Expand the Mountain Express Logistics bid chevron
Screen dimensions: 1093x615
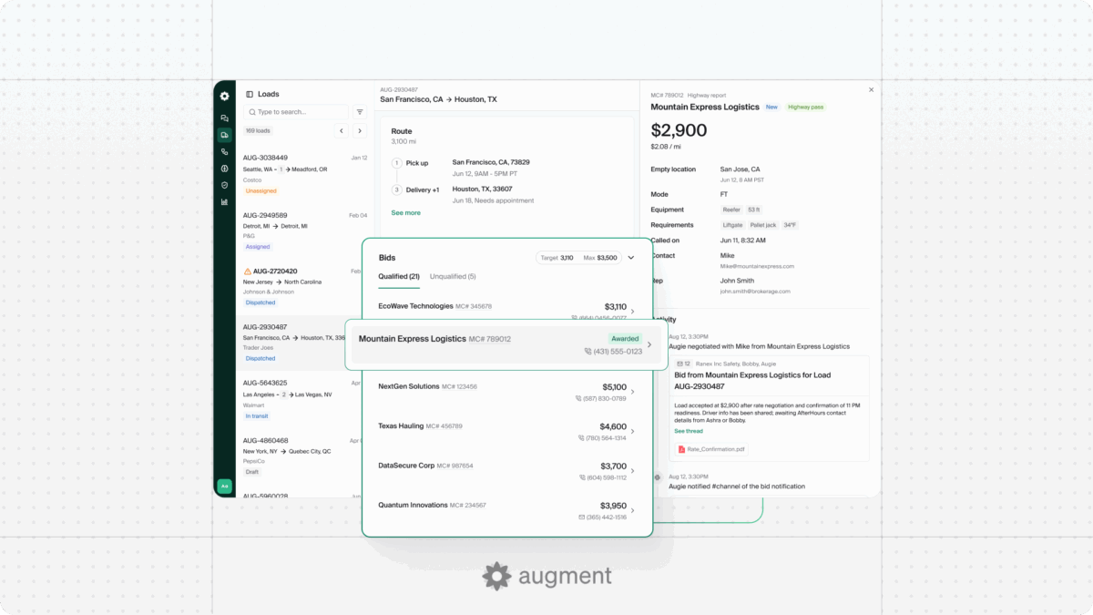(649, 344)
